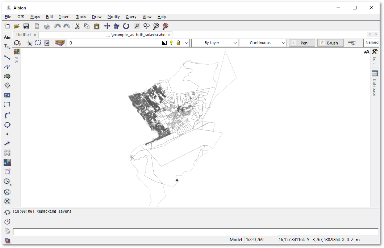Activate the pointer select tool
Viewport: 384px width, 248px height.
coord(30,43)
